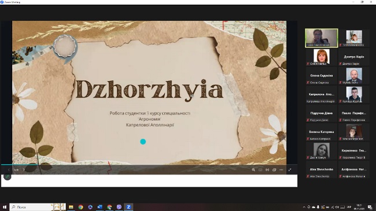Click the teal presentation progress bar

point(19,165)
